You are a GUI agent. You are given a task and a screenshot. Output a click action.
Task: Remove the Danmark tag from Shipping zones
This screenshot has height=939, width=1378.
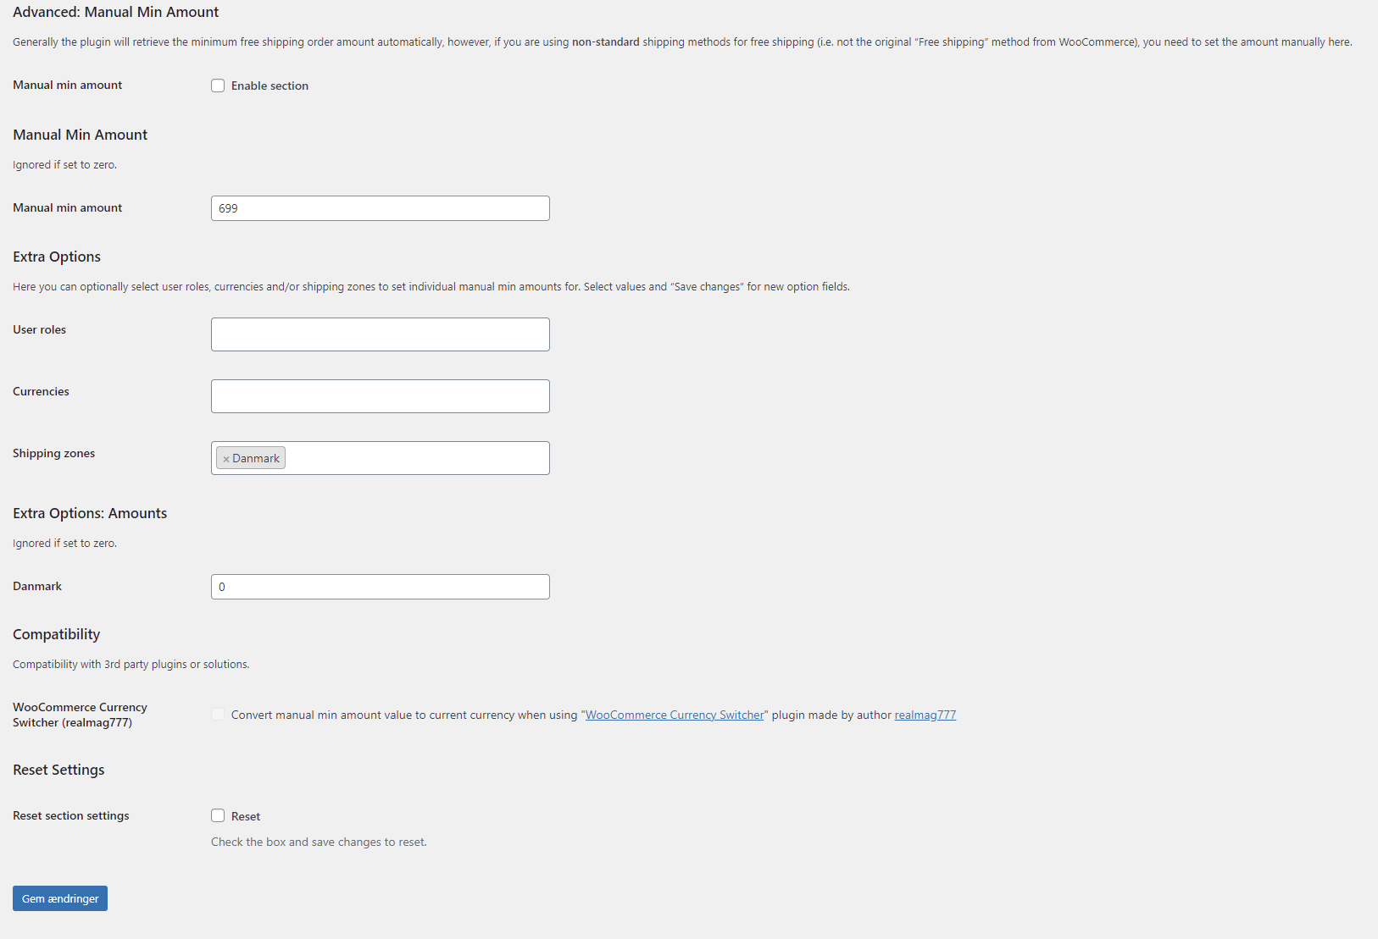click(x=226, y=459)
